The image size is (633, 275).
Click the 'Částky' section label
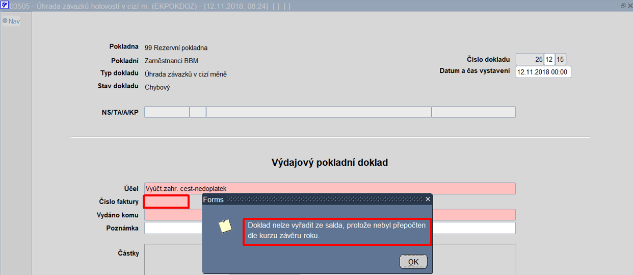tap(128, 253)
